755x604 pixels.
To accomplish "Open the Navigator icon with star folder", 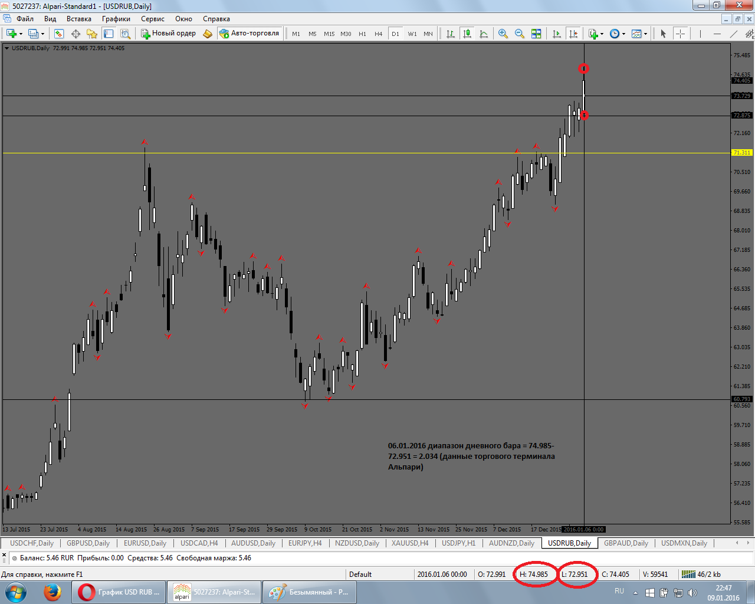I will (x=92, y=34).
